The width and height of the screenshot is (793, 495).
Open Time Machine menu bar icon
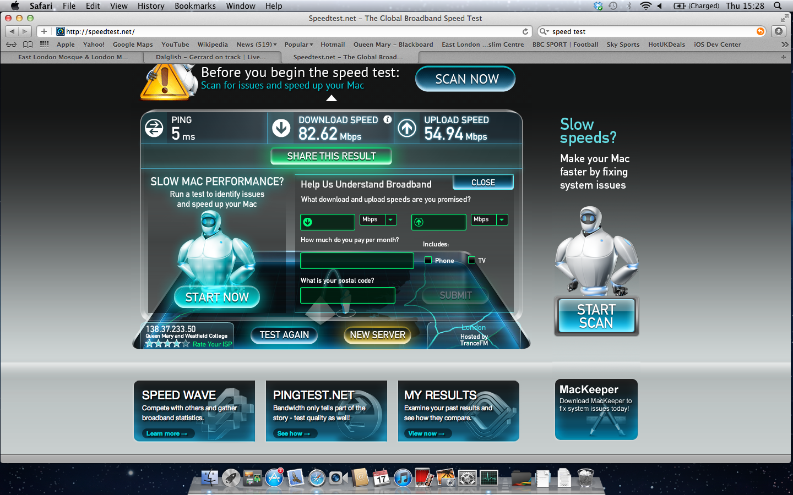coord(613,6)
